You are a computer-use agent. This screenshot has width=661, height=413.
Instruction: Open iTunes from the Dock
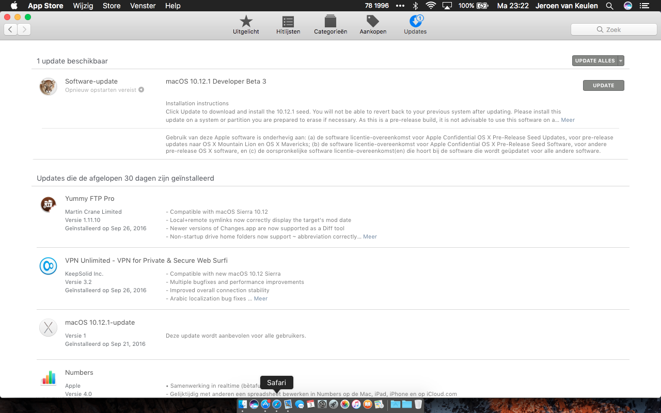(356, 404)
